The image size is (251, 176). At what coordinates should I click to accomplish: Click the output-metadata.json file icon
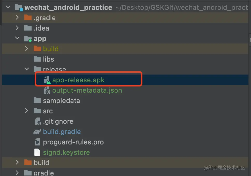(47, 90)
